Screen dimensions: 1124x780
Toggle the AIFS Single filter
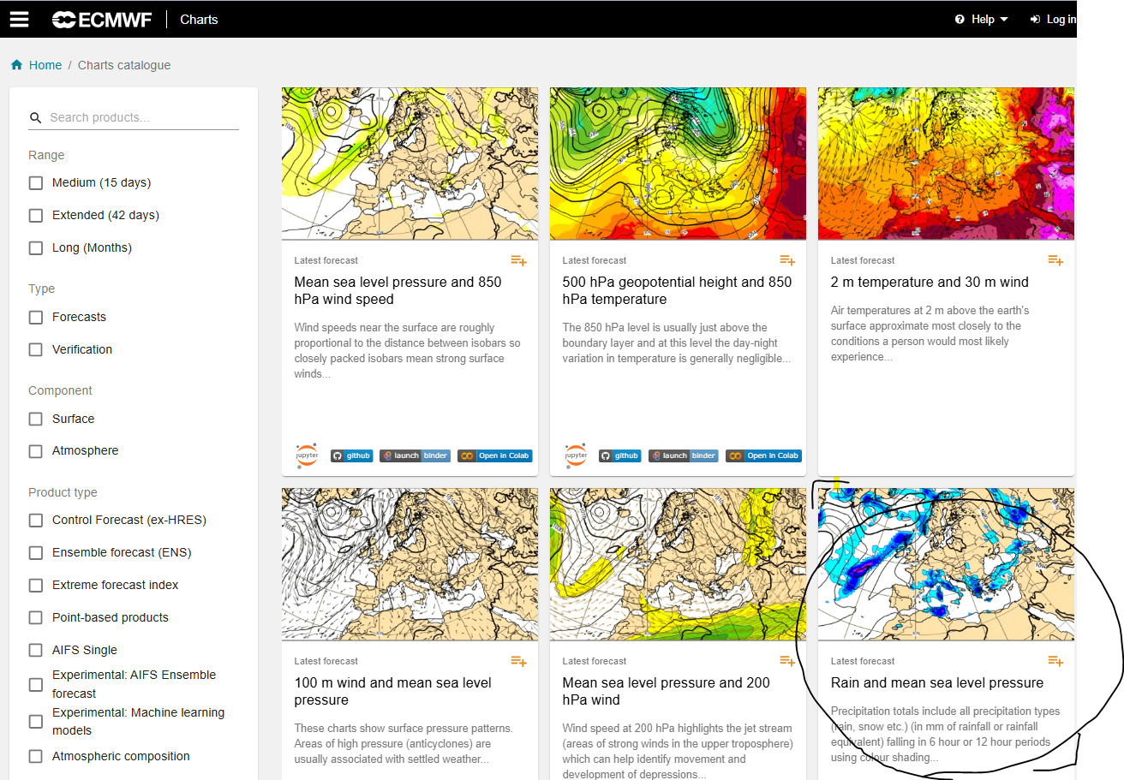click(36, 651)
